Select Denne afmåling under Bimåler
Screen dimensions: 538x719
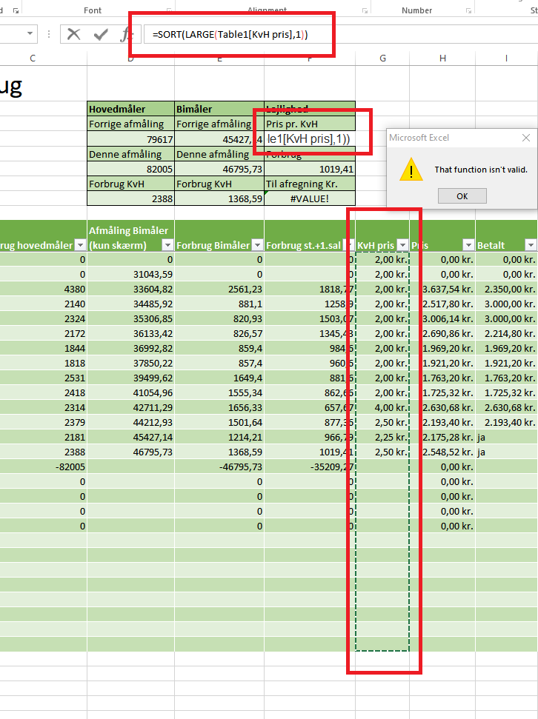pos(219,154)
